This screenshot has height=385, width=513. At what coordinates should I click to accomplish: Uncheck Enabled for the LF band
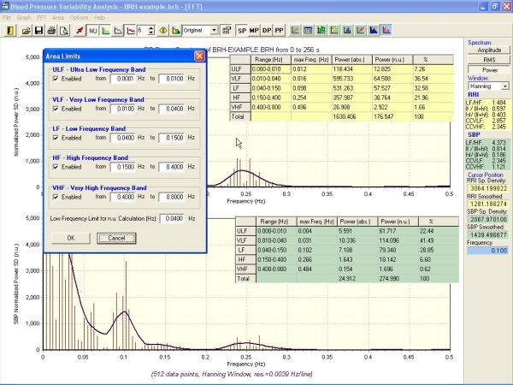(x=55, y=138)
